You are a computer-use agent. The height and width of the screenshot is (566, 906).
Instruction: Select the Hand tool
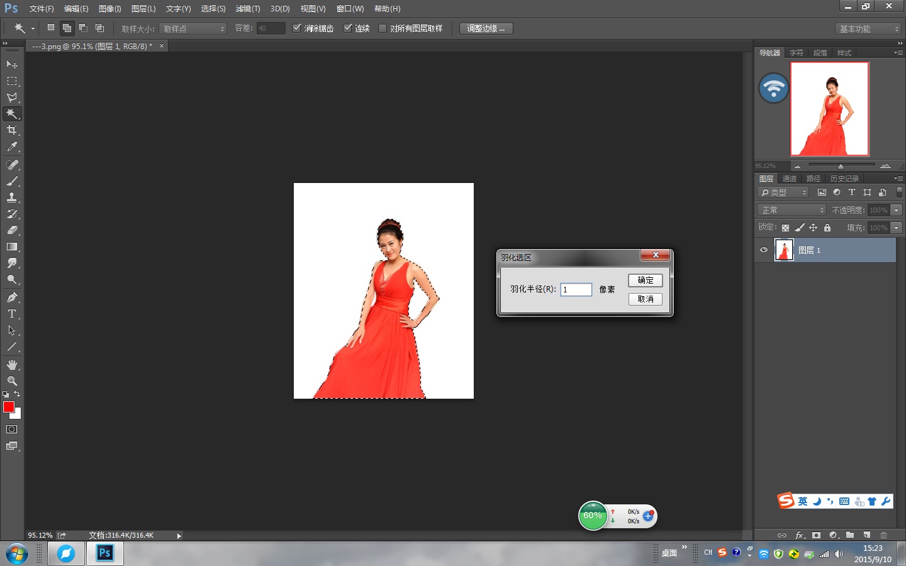(x=12, y=365)
